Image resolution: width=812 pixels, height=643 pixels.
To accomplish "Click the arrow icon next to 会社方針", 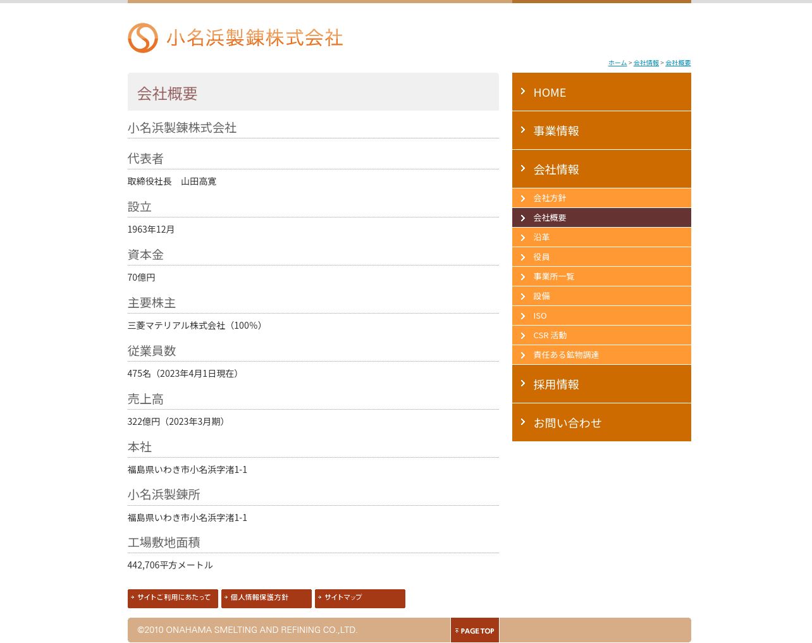I will 523,199.
